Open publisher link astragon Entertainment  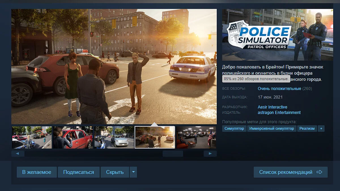[279, 112]
